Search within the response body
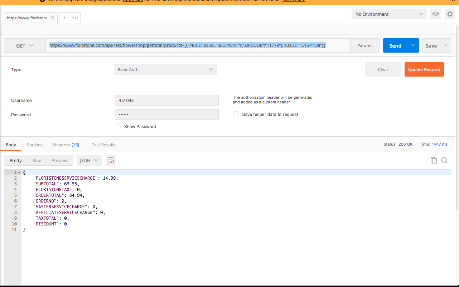 point(444,160)
